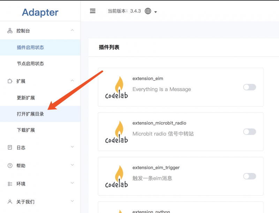This screenshot has height=213, width=279.
Task: Collapse the 扩展 section chevron
Action: (72, 81)
